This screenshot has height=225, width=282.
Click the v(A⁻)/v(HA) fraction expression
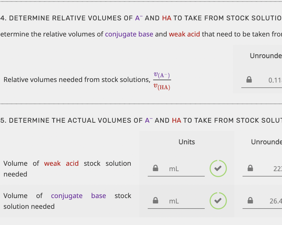pos(162,80)
